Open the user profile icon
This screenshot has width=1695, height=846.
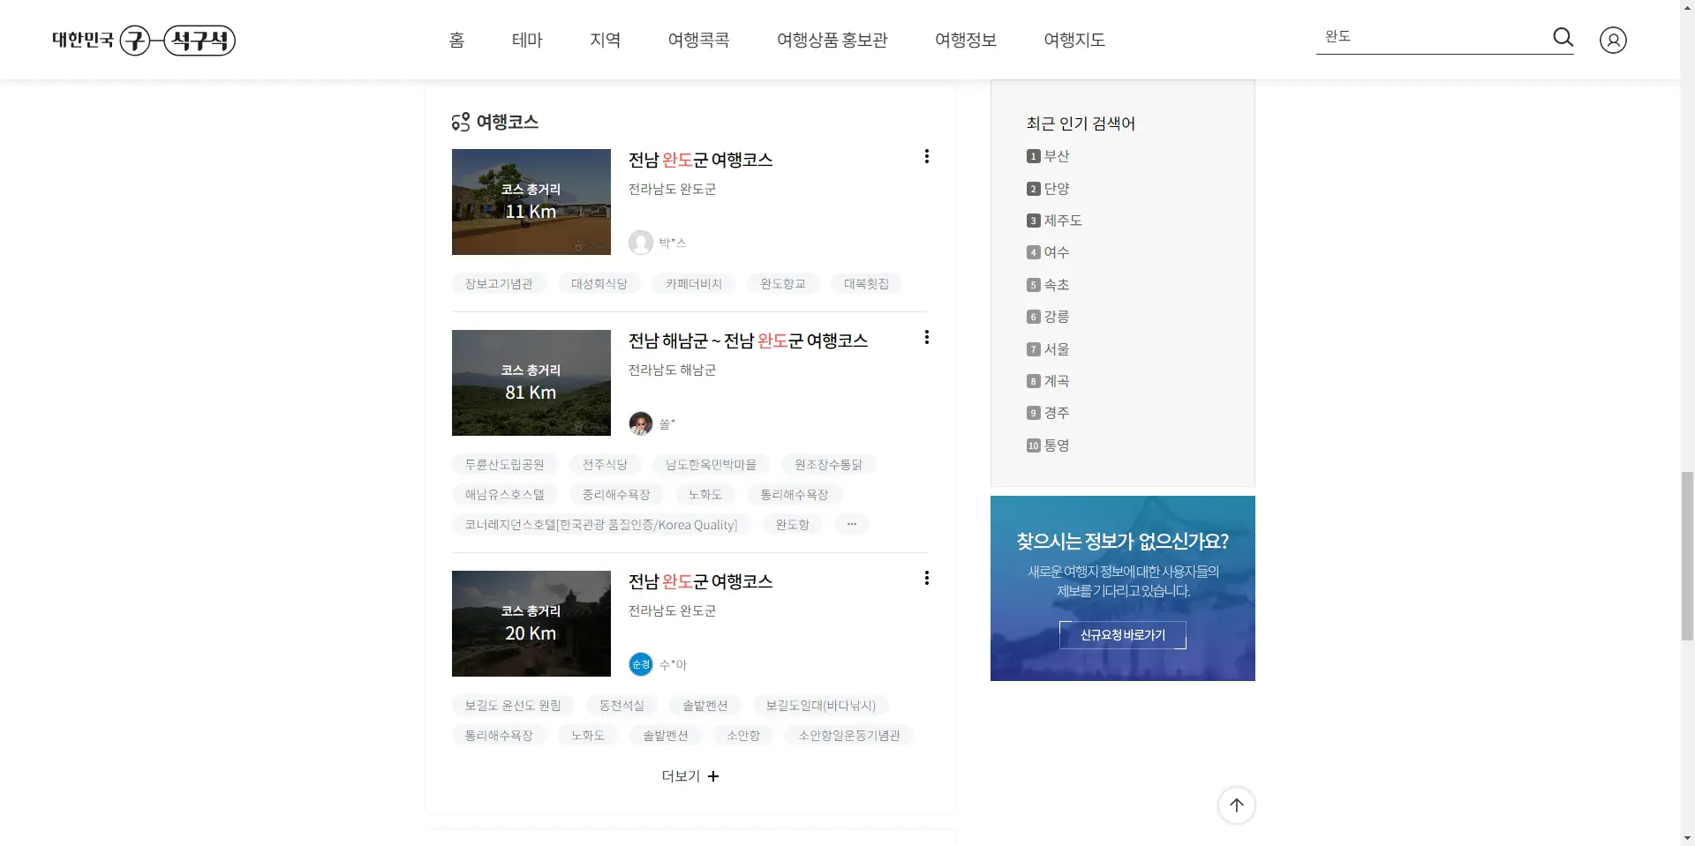(x=1613, y=40)
